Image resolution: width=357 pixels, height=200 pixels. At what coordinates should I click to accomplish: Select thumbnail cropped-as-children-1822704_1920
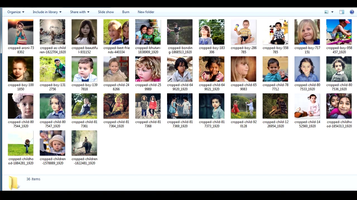pos(52,32)
